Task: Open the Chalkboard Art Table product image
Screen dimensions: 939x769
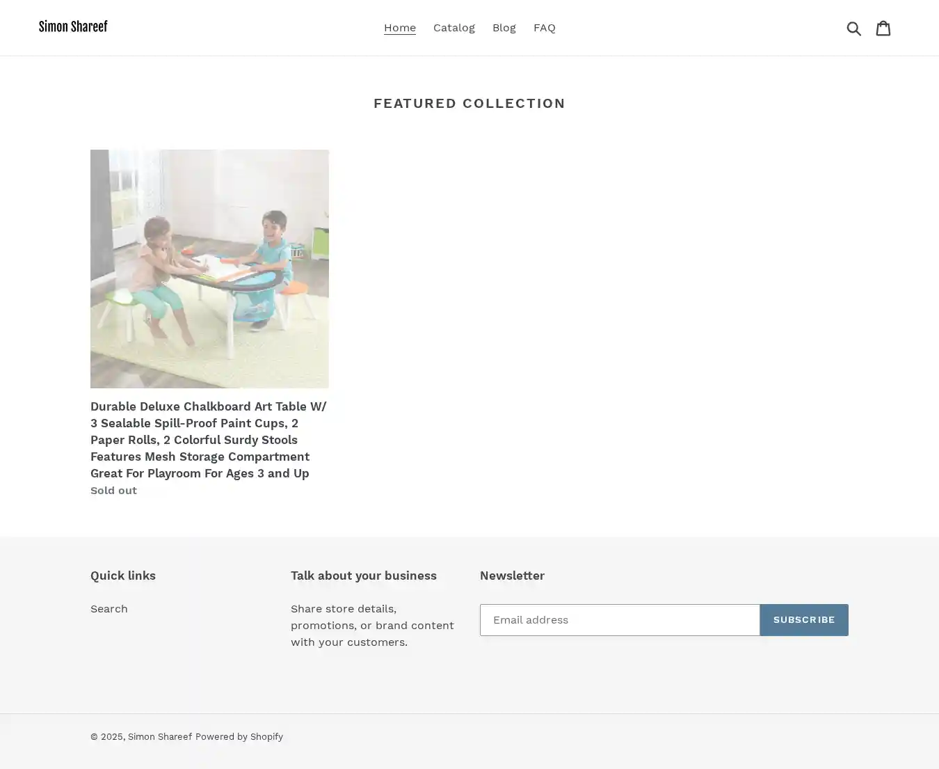Action: click(x=209, y=269)
